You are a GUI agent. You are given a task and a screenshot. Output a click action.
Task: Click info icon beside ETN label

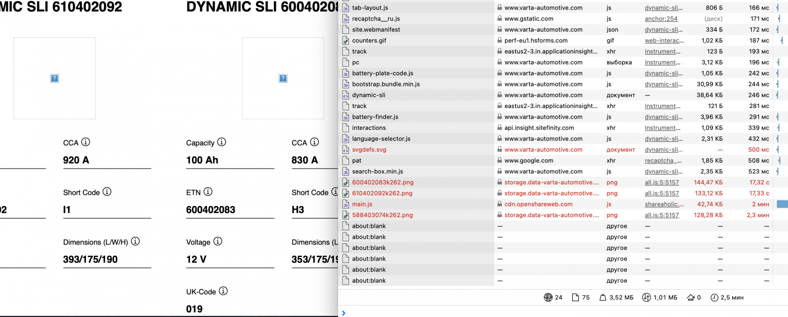[208, 192]
